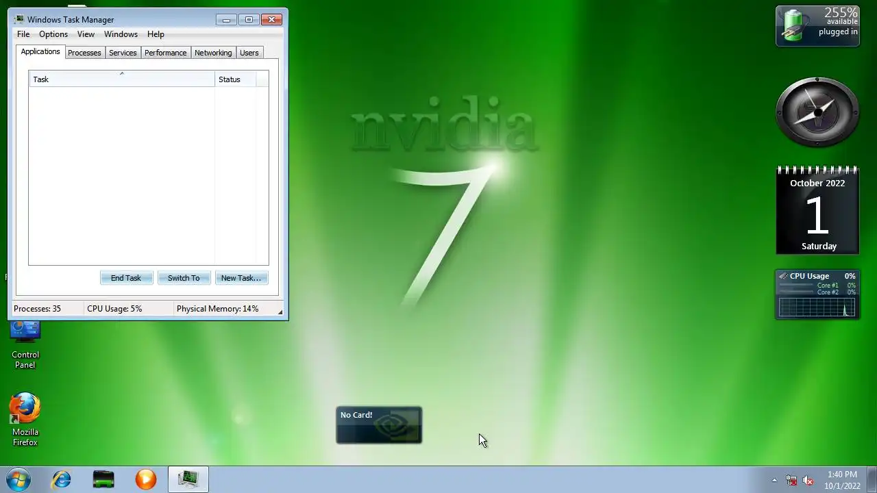Viewport: 877px width, 493px height.
Task: Click the CPU Usage: 5% status text
Action: pos(114,309)
